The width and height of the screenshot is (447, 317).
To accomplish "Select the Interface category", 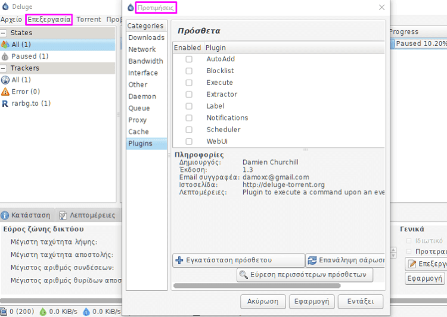I will pos(146,73).
